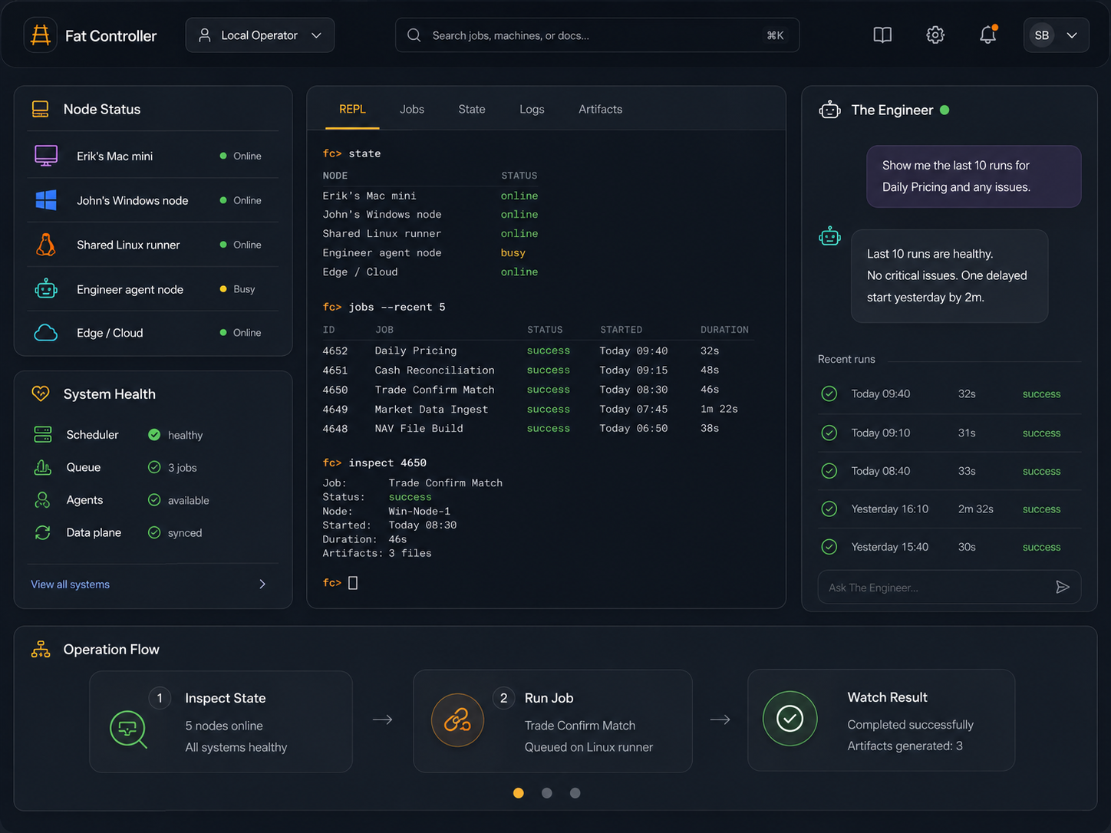Viewport: 1111px width, 833px height.
Task: Click the Operation Flow hierarchy icon
Action: pos(41,650)
